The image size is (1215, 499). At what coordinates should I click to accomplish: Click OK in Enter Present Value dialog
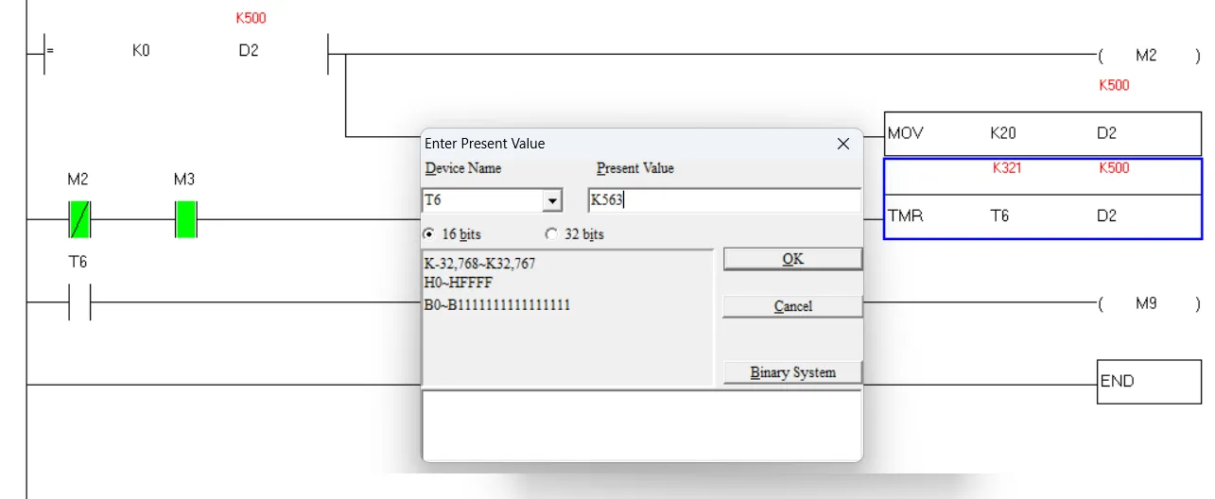[x=792, y=259]
